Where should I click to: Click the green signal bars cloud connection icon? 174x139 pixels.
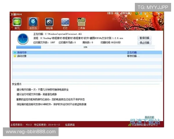130,125
